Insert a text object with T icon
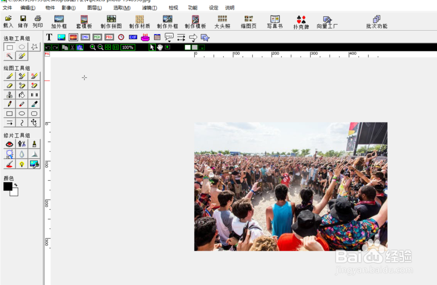437x285 pixels. click(49, 37)
